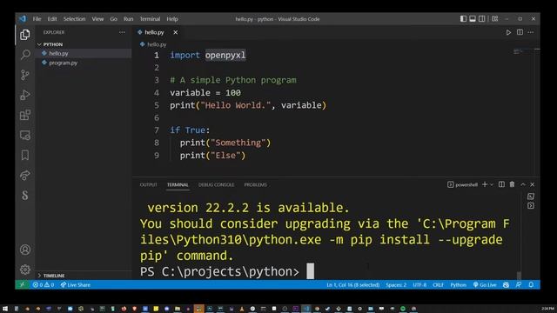Select the Python language mode in the status bar
This screenshot has width=557, height=313.
point(458,284)
